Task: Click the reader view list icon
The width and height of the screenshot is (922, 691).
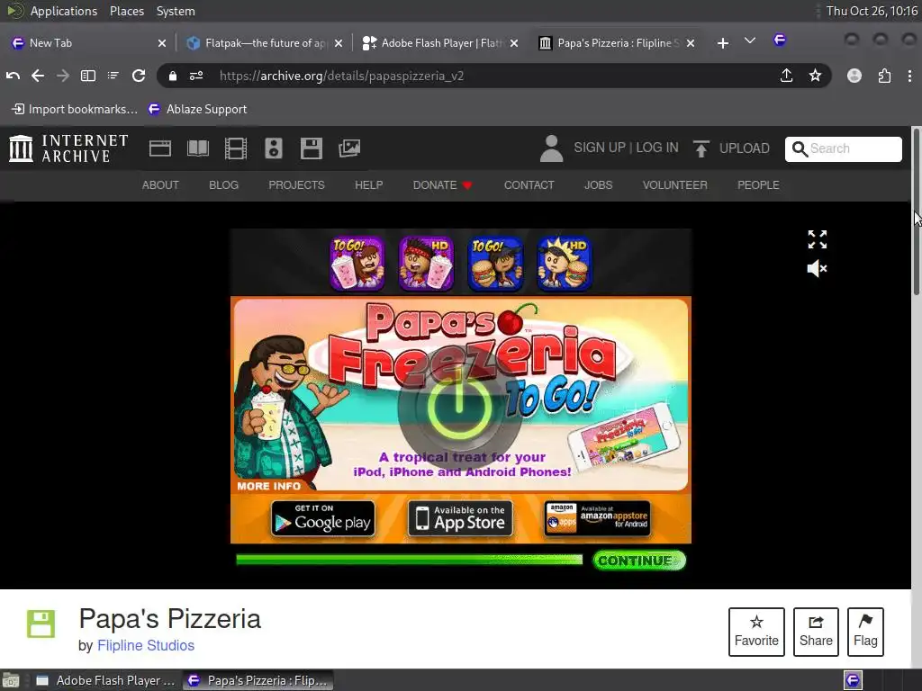Action: click(x=113, y=76)
